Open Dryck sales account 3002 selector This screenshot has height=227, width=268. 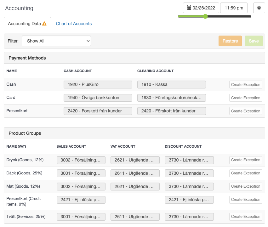[x=81, y=160]
